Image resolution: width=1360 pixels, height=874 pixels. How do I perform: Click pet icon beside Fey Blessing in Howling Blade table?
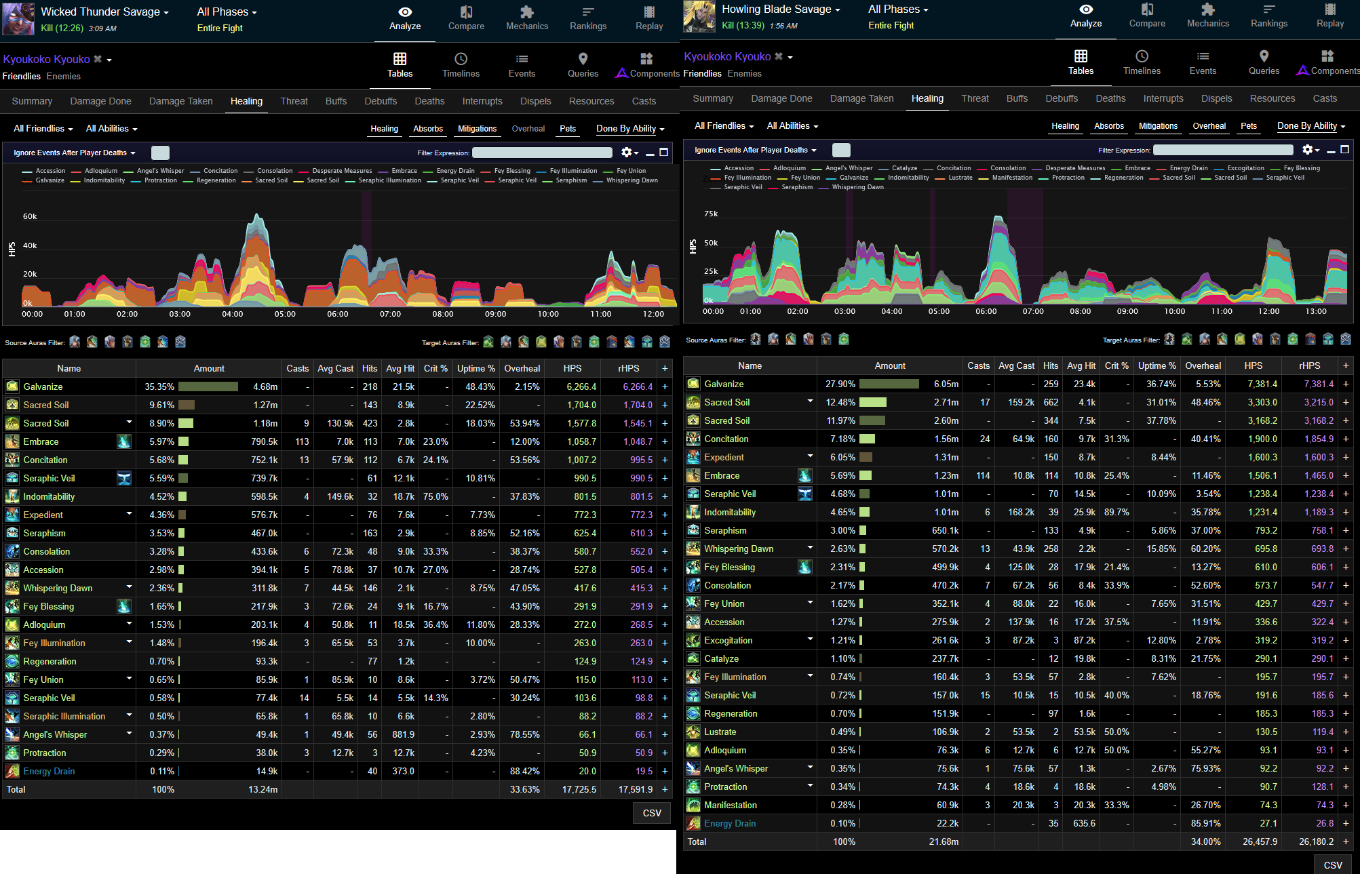[x=805, y=567]
